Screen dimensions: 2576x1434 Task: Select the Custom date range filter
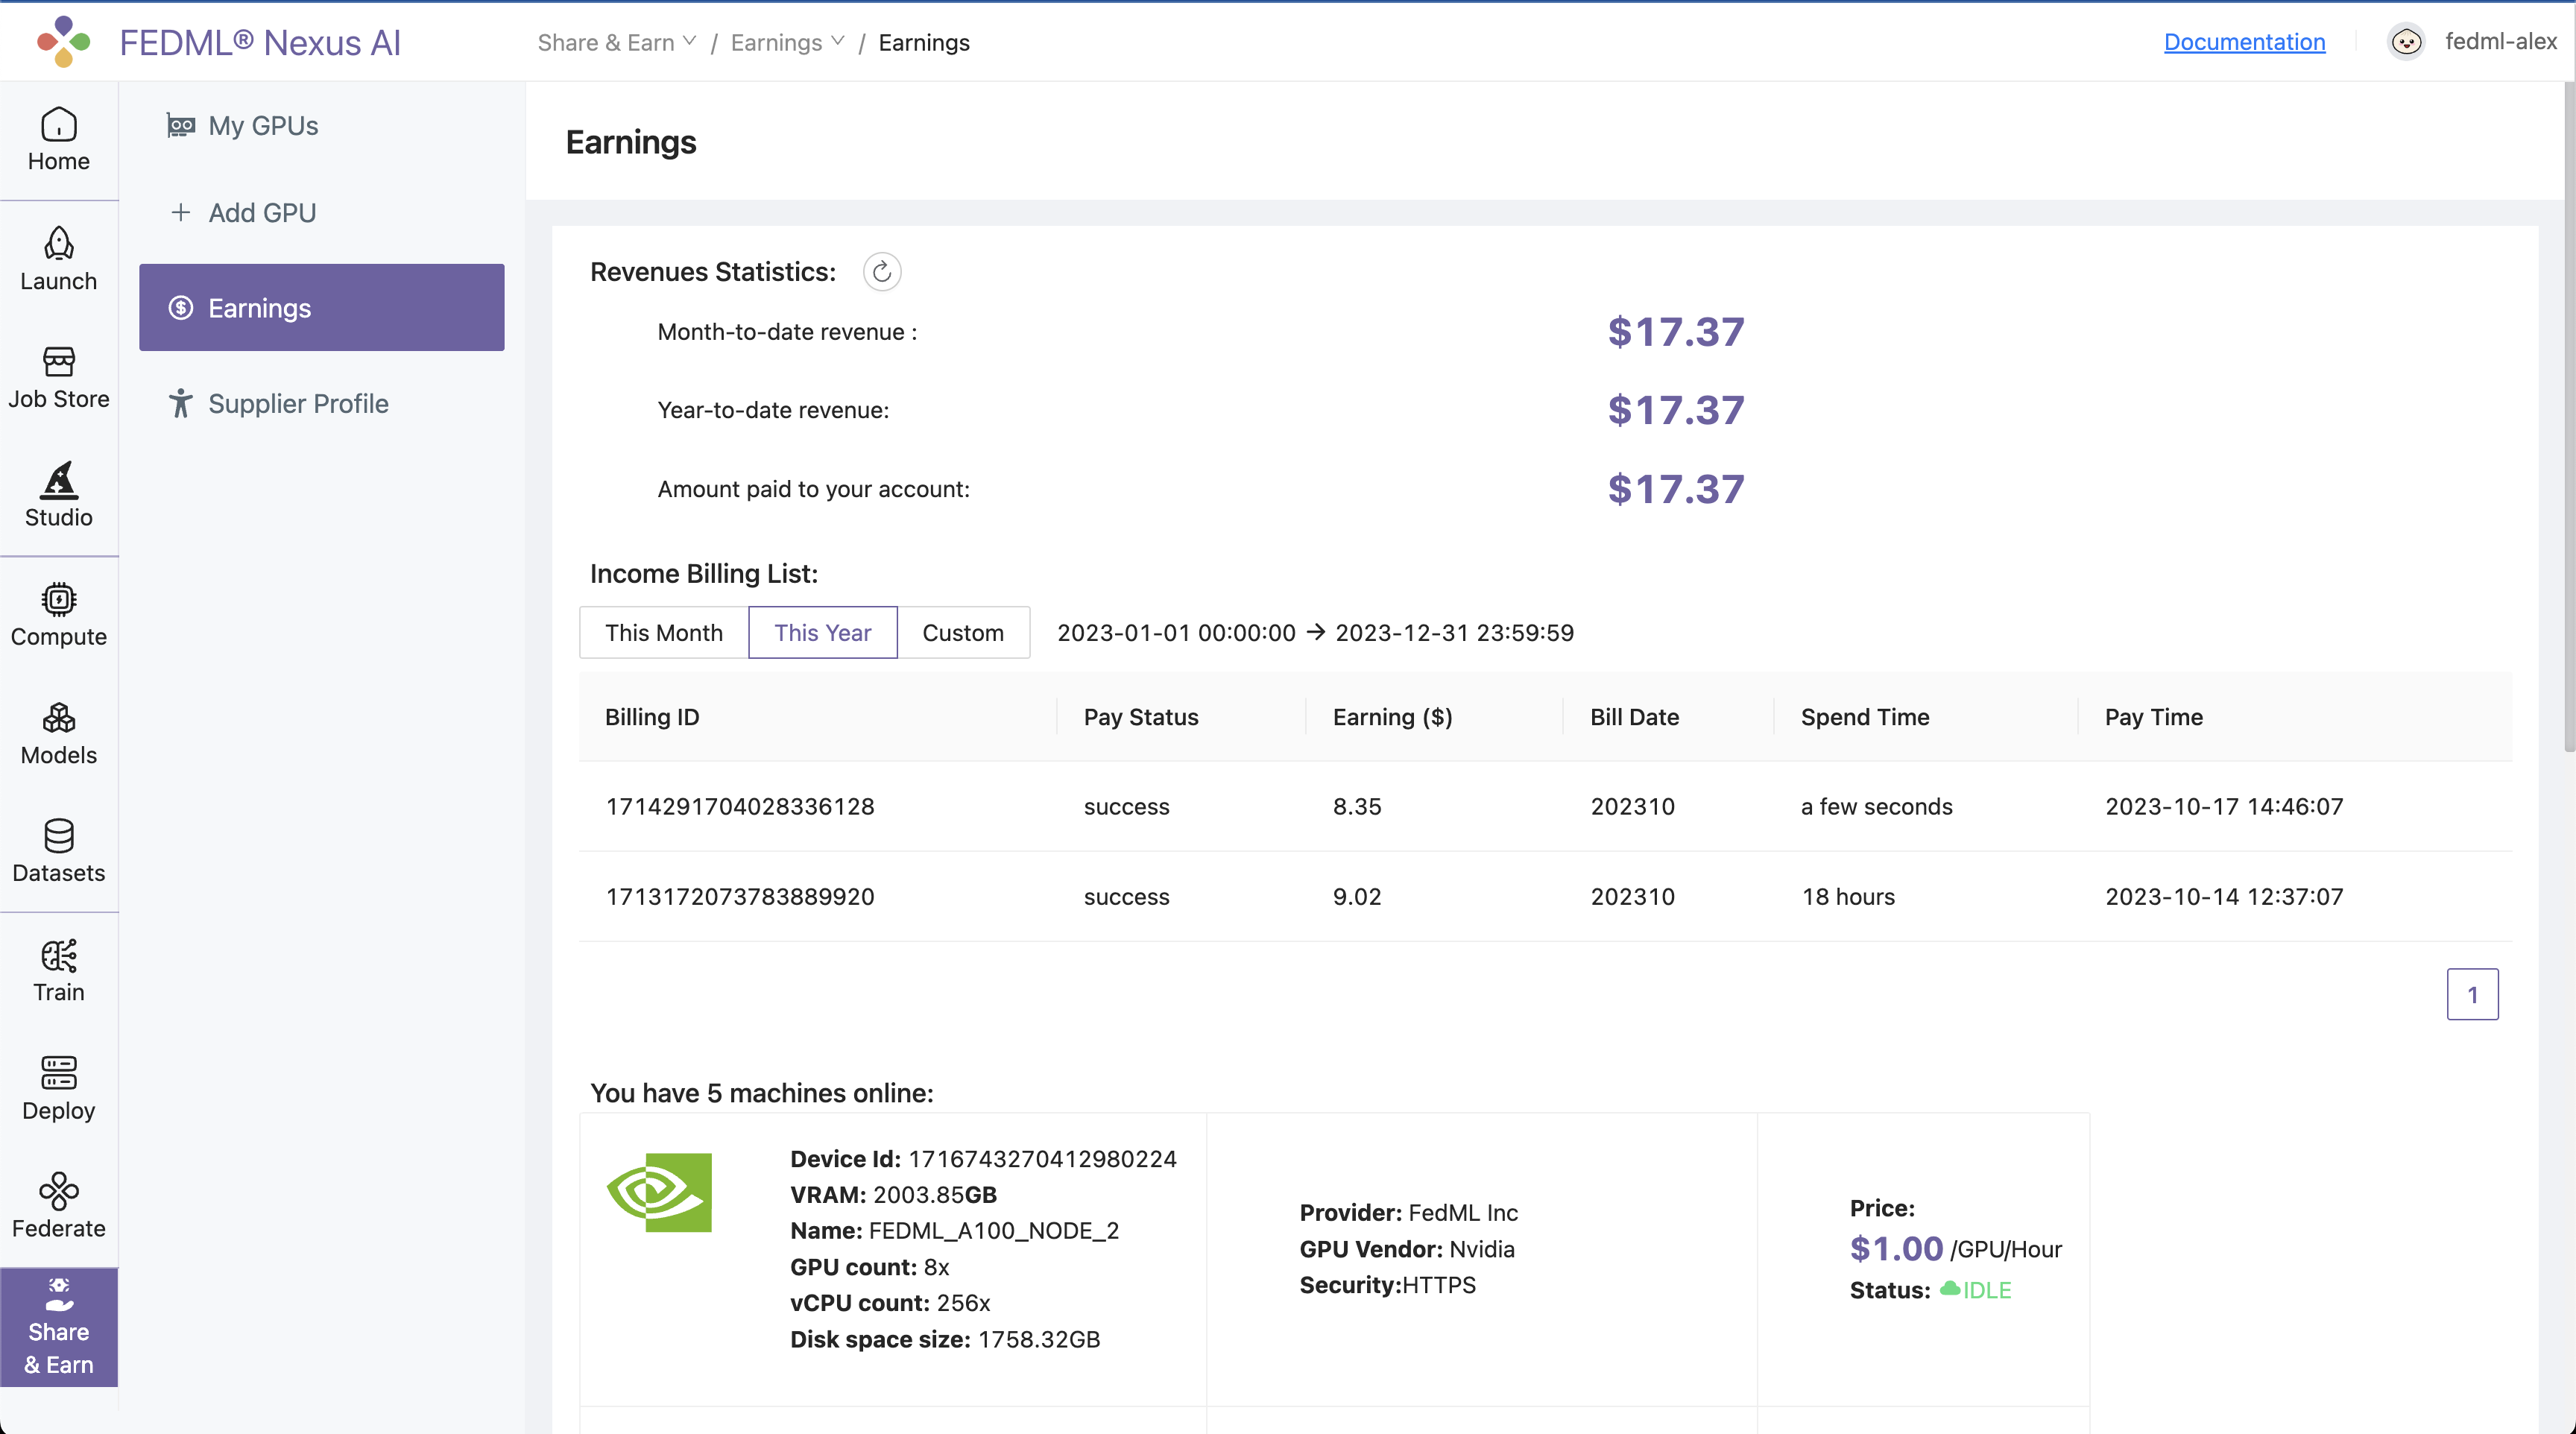(962, 633)
